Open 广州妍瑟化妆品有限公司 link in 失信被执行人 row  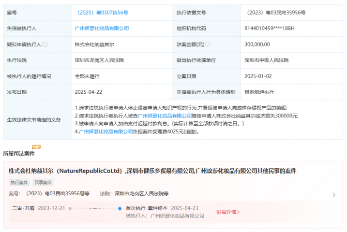coord(102,29)
